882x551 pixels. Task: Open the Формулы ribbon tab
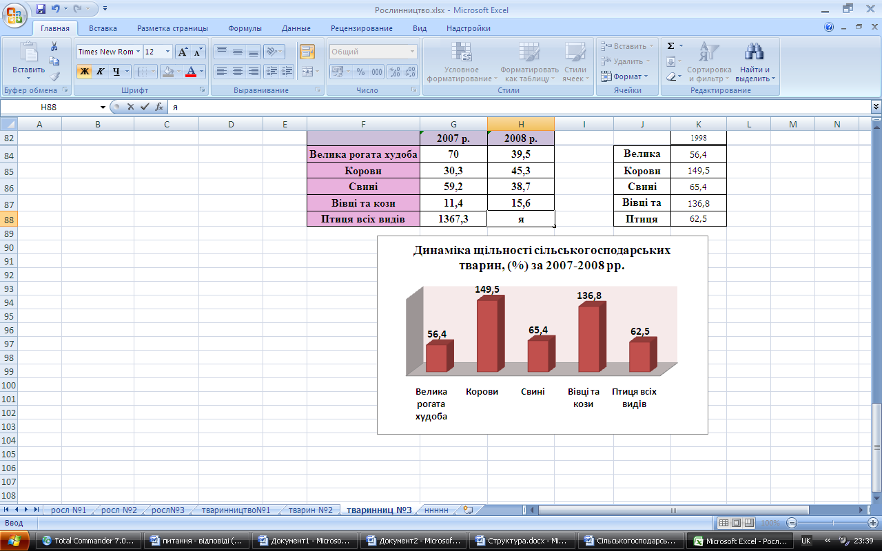245,28
